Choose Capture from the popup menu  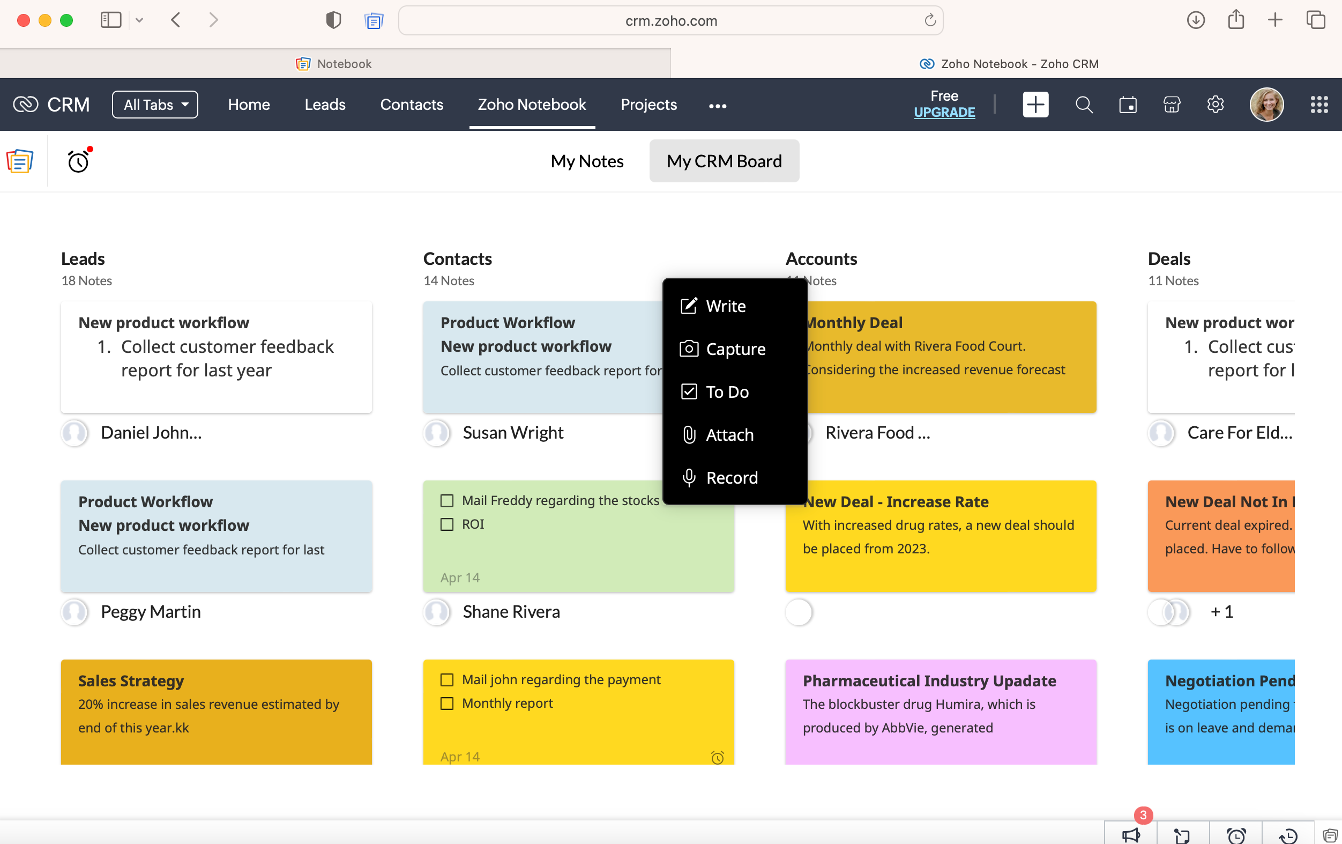click(x=735, y=349)
